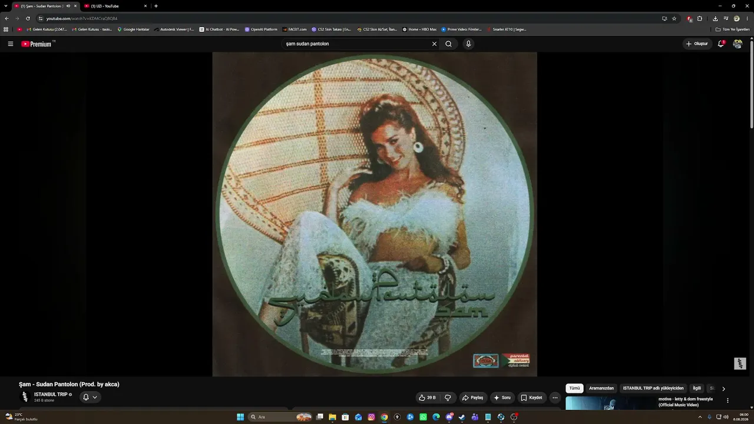The image size is (754, 424).
Task: Open File Explorer from taskbar
Action: [332, 417]
